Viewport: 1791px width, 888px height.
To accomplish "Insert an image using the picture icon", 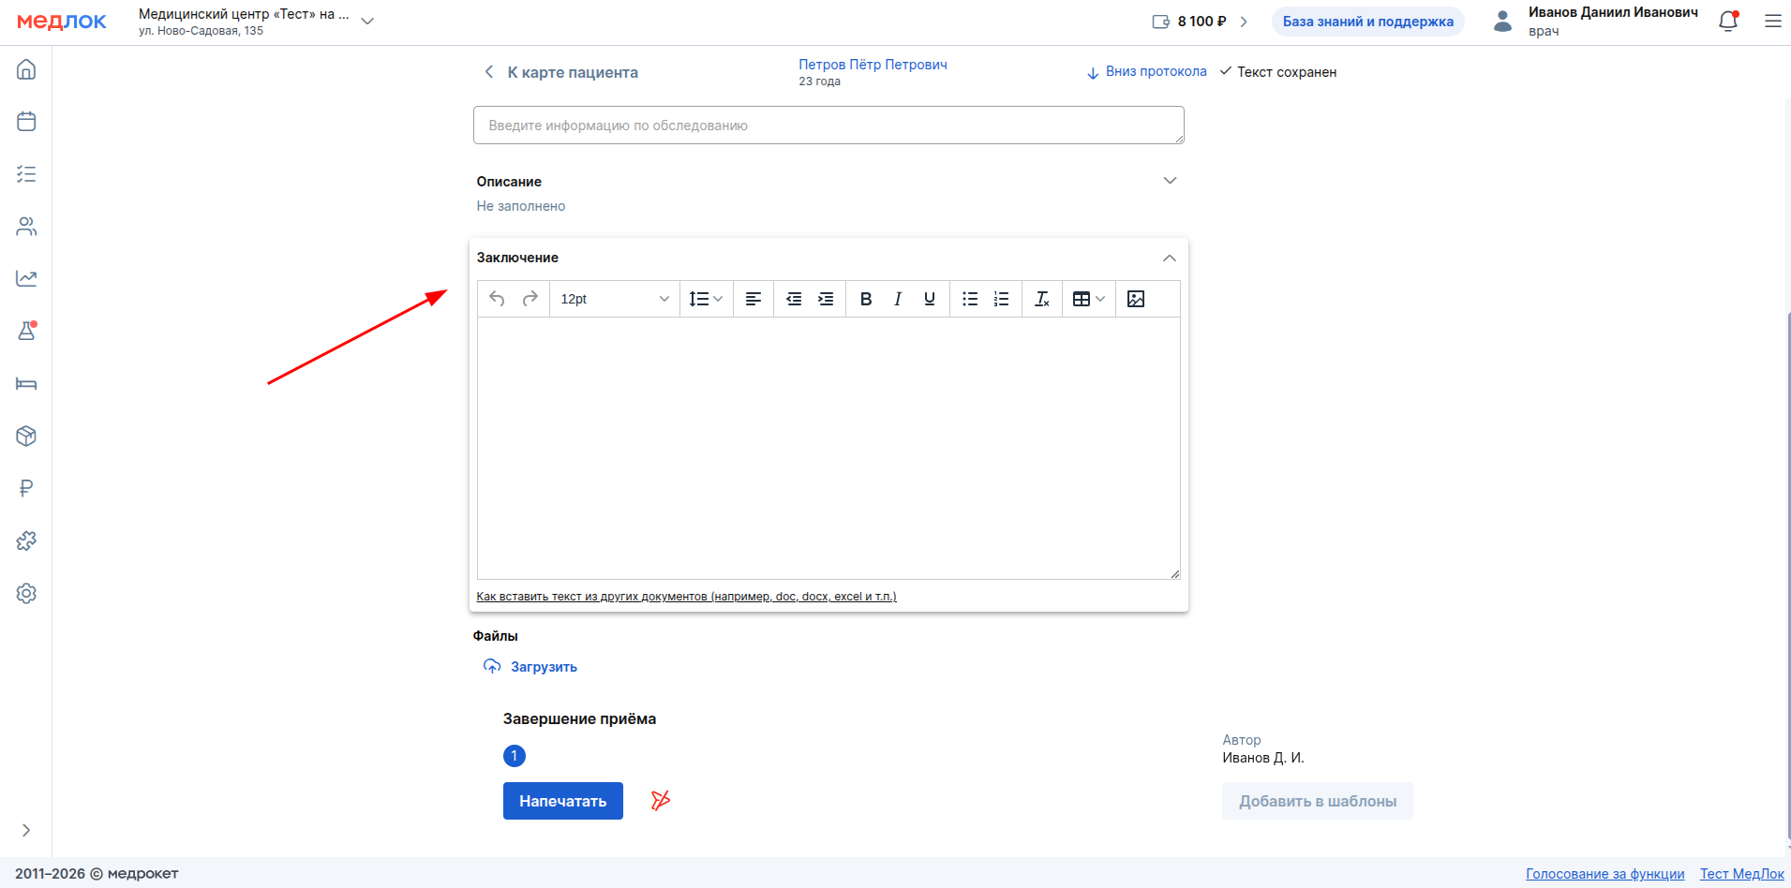I will pyautogui.click(x=1136, y=299).
